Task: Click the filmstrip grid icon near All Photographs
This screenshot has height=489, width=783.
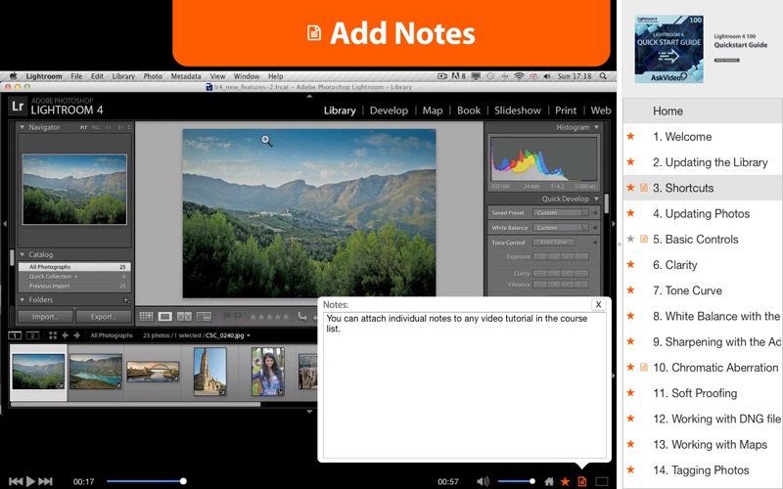Action: coord(53,335)
